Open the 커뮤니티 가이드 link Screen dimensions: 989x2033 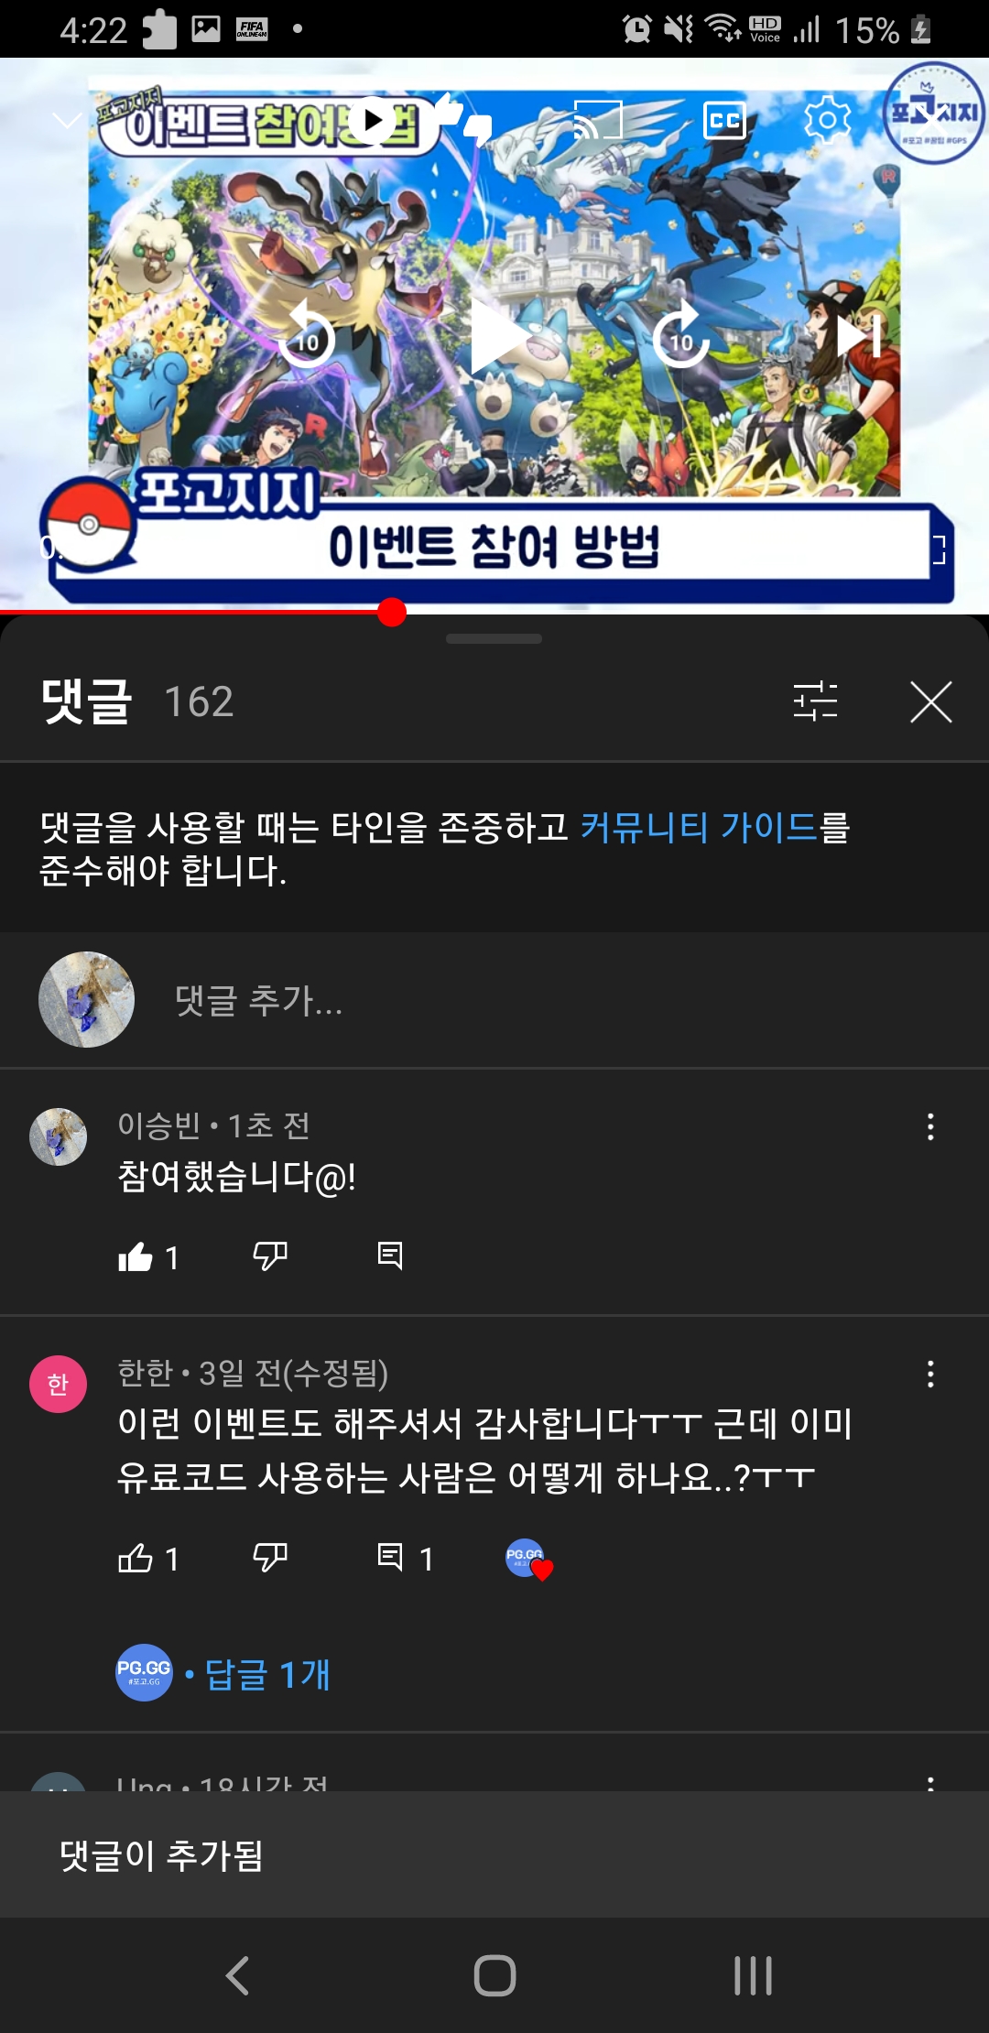coord(699,827)
